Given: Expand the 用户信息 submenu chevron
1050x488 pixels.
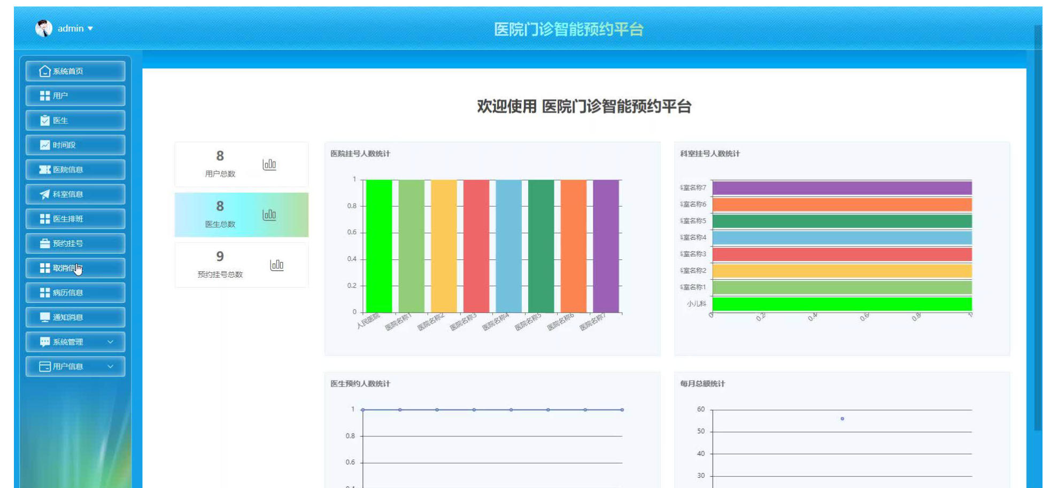Looking at the screenshot, I should click(x=110, y=366).
